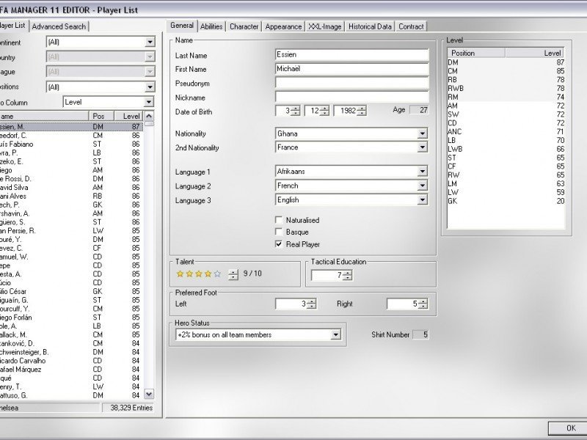Increase Tactical Education value
Image resolution: width=587 pixels, height=440 pixels.
[347, 273]
